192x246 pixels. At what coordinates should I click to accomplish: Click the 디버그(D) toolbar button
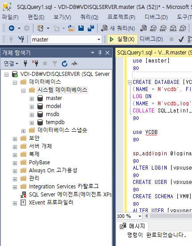(x=151, y=39)
